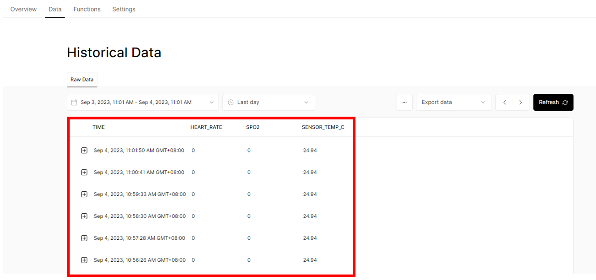Expand the 10:59:33 AM data row
Viewport: 596px width, 280px height.
tap(84, 194)
